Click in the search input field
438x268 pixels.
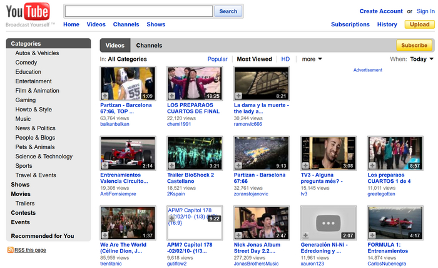coord(139,11)
